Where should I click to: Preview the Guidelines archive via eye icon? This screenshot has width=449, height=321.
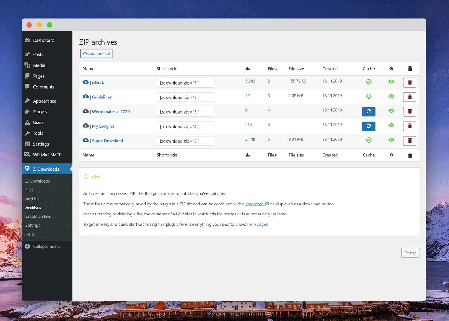pos(391,97)
